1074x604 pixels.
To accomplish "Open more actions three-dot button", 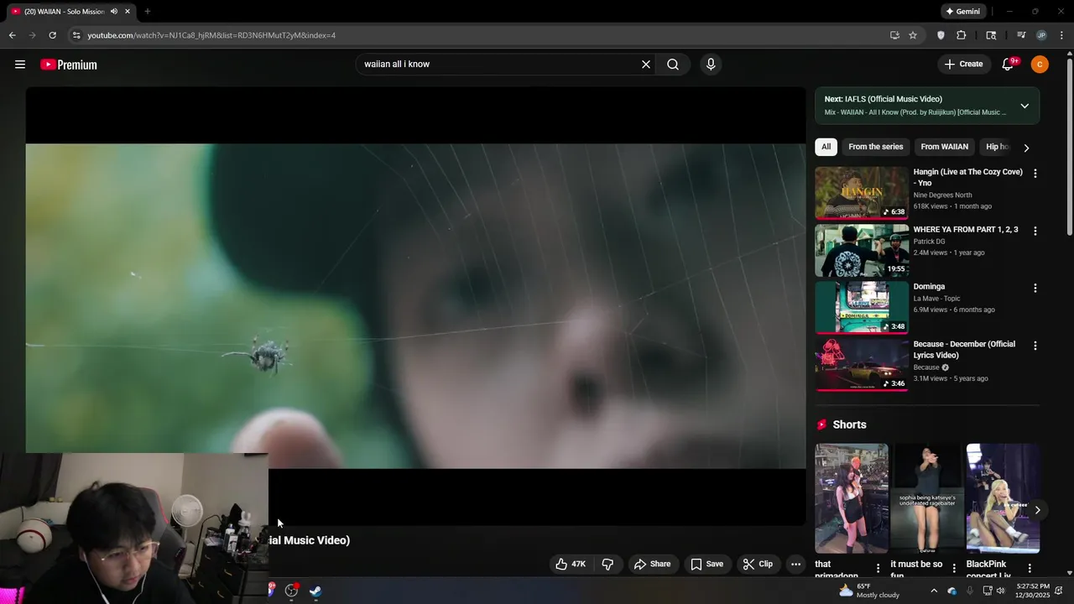I will point(796,565).
